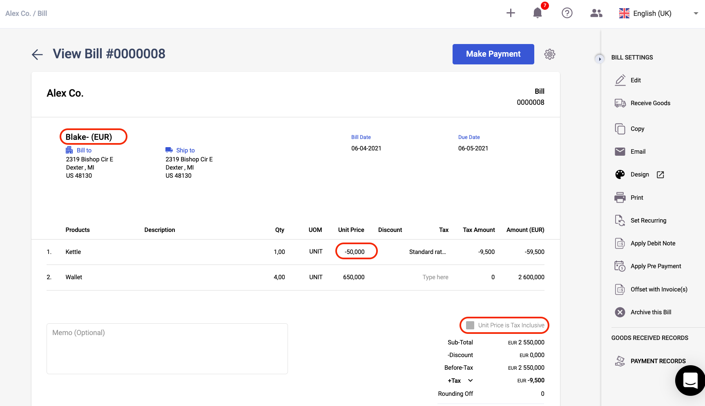Choose Apply Pre Payment
Image resolution: width=705 pixels, height=406 pixels.
pyautogui.click(x=656, y=266)
